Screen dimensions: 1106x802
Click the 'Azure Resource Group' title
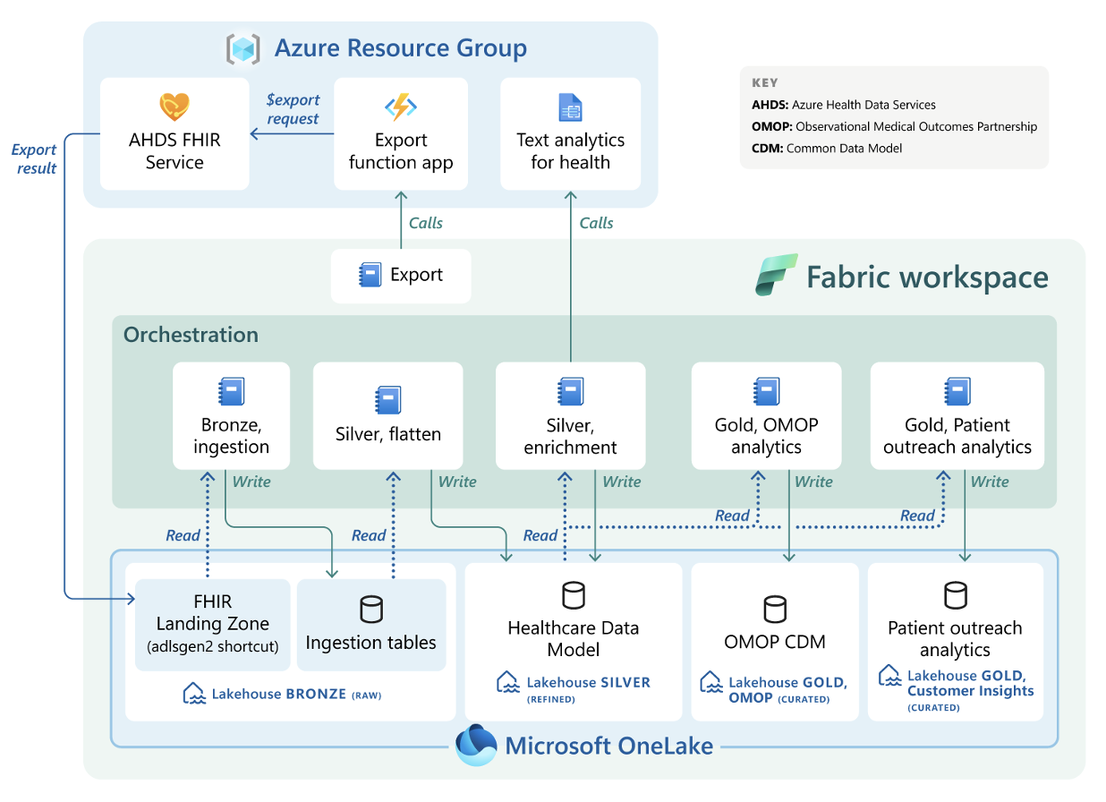tap(400, 48)
